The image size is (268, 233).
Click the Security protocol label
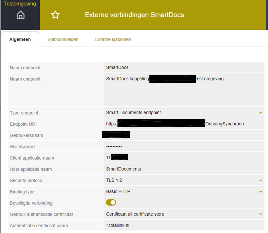[x=27, y=180]
